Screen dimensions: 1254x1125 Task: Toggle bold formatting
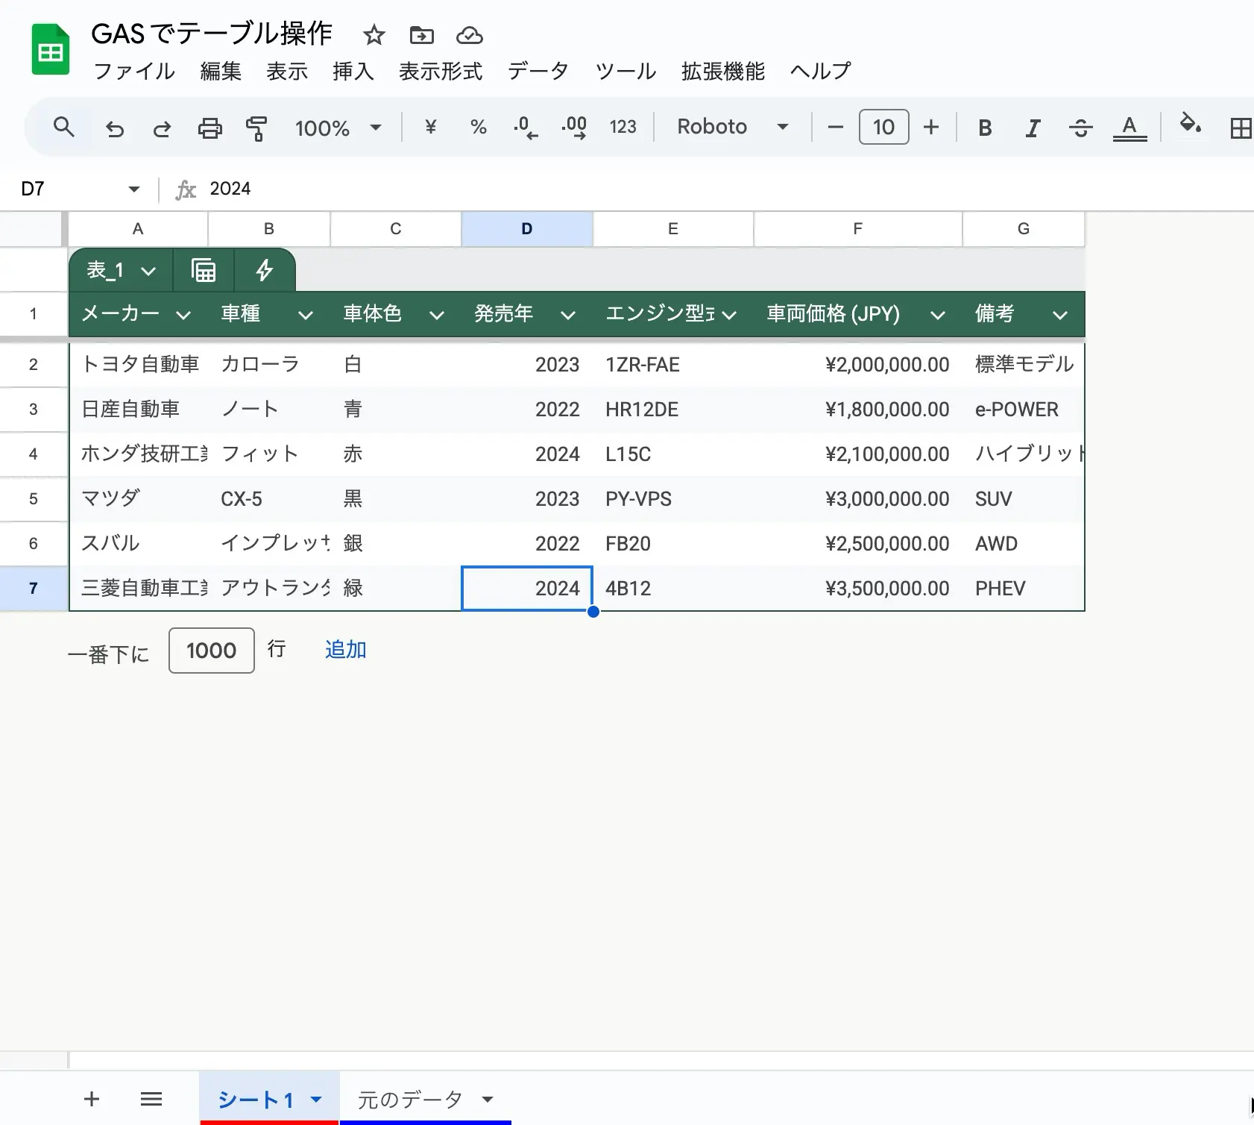tap(985, 128)
